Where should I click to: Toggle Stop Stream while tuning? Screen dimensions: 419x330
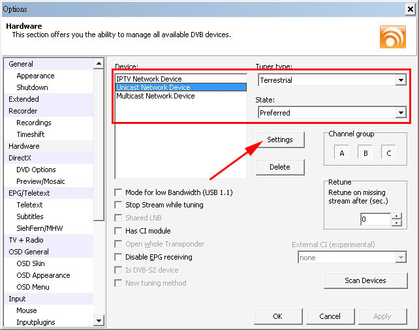coord(118,205)
